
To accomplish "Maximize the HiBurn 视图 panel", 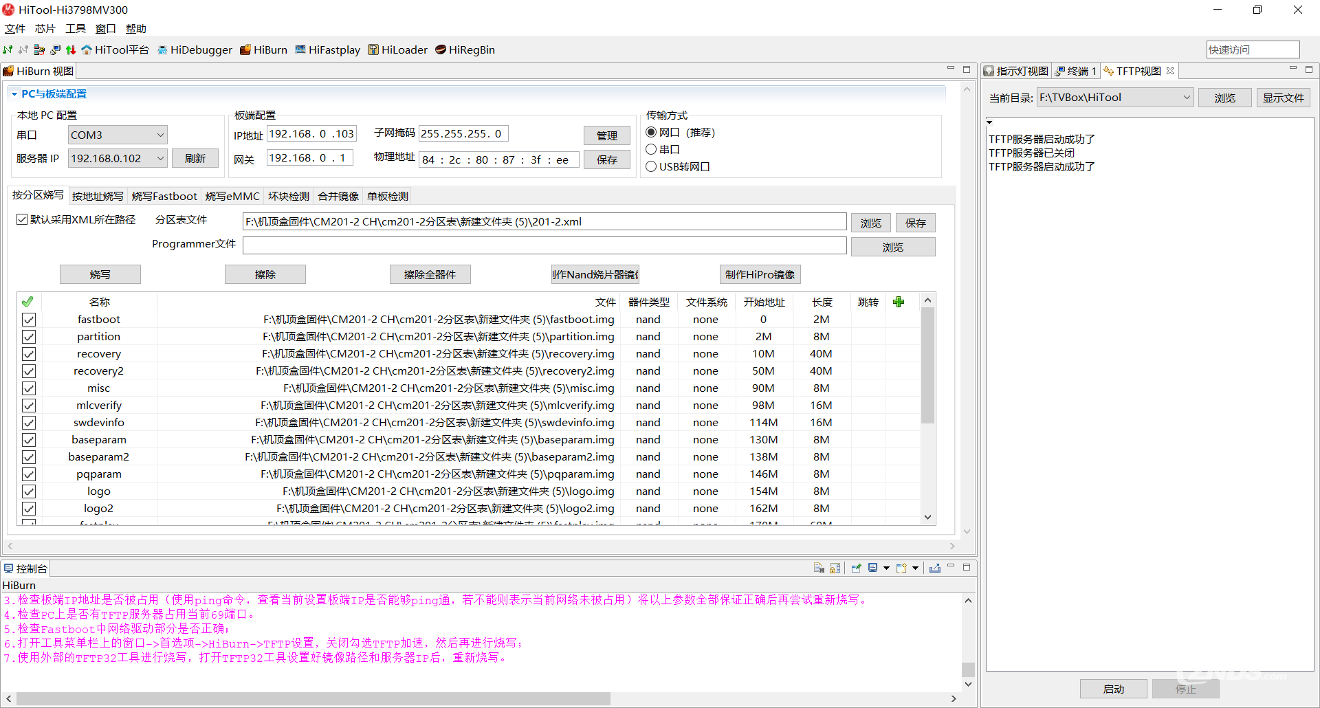I will [967, 69].
